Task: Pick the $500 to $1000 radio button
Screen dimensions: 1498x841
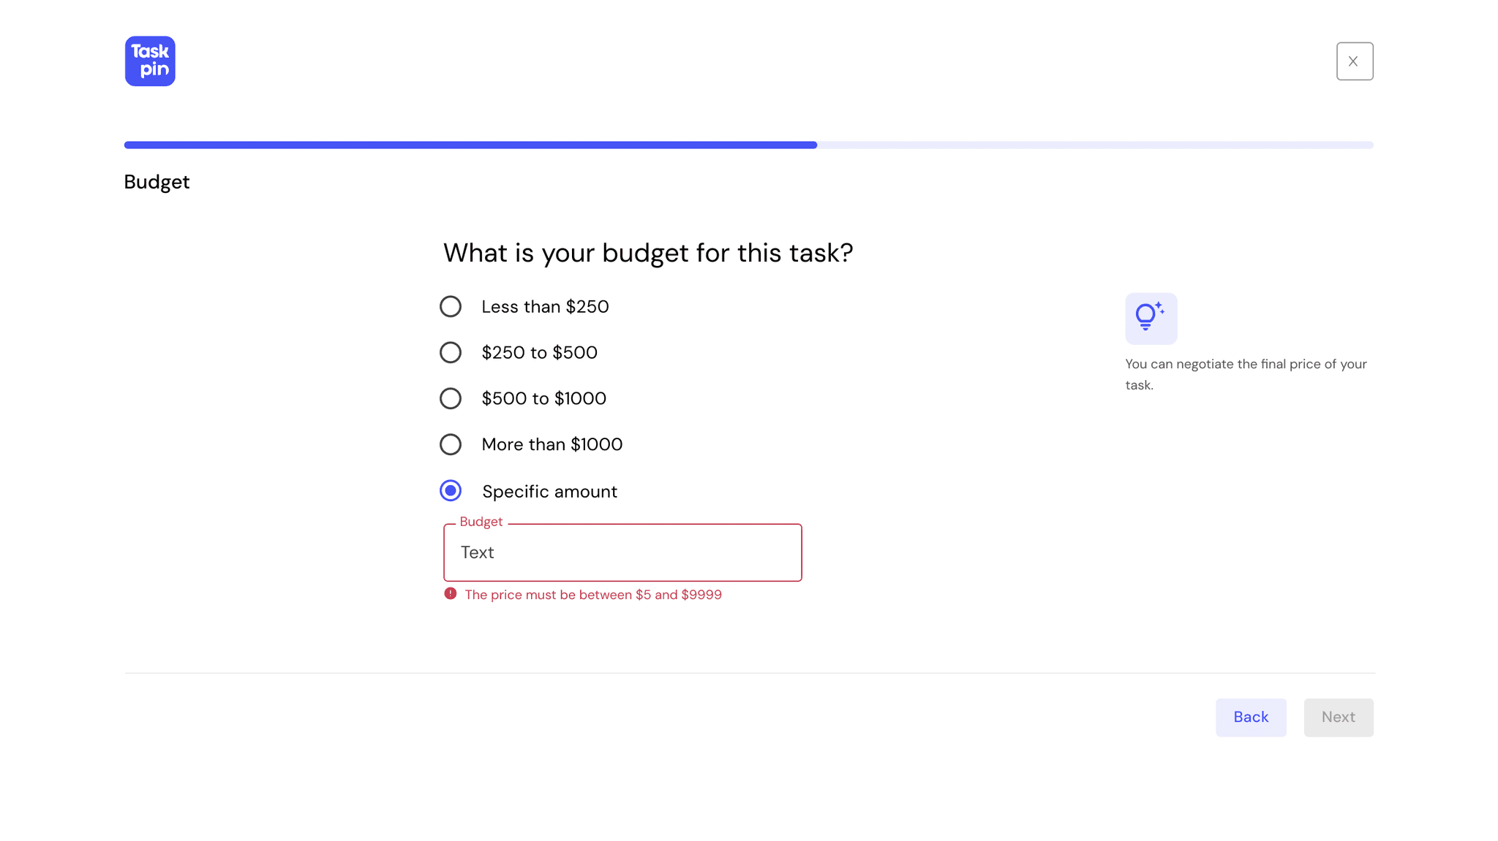Action: (x=451, y=398)
